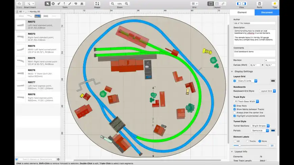
Task: Open the Bright Stripes tunnel dropdown
Action: pos(260,126)
